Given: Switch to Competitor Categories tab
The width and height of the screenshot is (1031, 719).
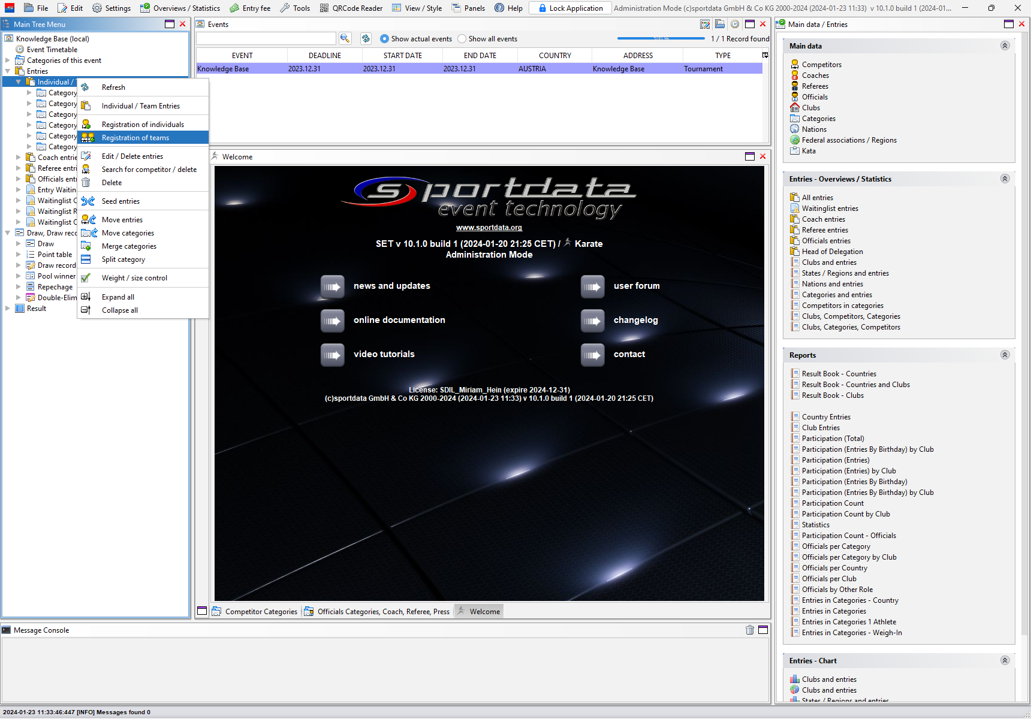Looking at the screenshot, I should pyautogui.click(x=255, y=612).
